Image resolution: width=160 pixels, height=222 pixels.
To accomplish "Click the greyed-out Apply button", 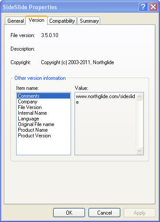I will point(140,213).
